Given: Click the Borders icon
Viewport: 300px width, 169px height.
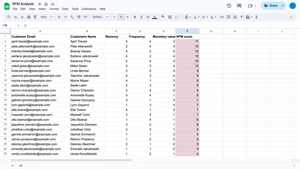Looking at the screenshot, I should [170, 17].
